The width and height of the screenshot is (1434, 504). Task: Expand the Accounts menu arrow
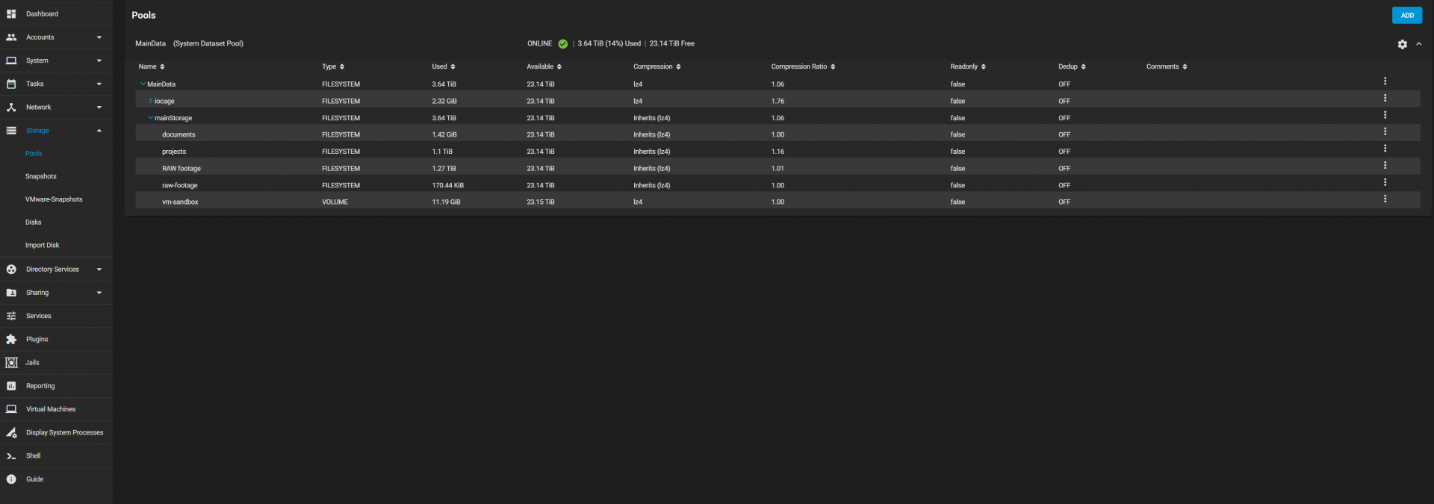click(99, 37)
